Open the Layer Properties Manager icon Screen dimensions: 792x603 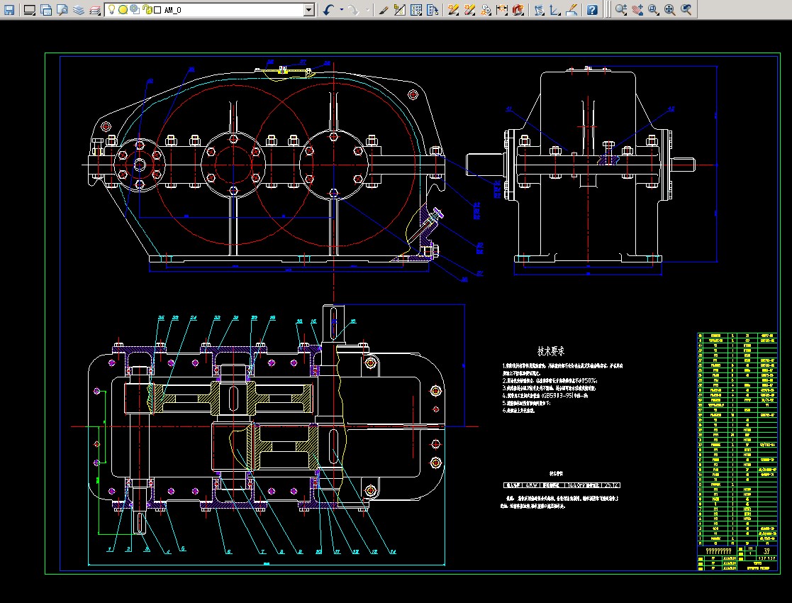pos(78,10)
